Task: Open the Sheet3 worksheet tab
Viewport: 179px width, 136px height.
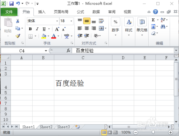Action: coord(63,127)
